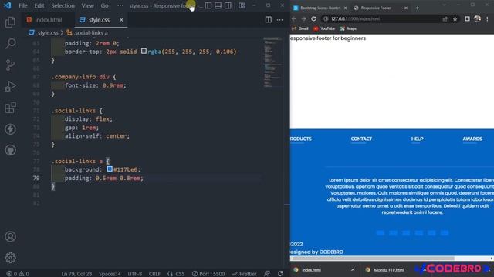Open the YouTube bookmark
Viewport: 494px width, 277px height.
pos(324,28)
